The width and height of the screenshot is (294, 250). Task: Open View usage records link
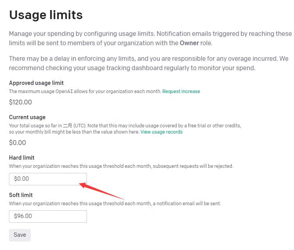pyautogui.click(x=161, y=132)
